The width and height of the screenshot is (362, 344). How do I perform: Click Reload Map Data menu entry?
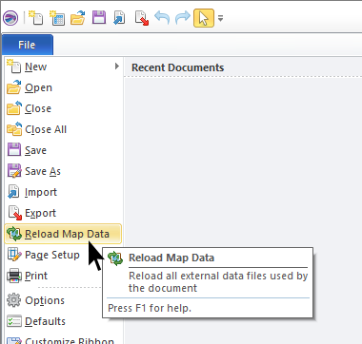tap(63, 234)
